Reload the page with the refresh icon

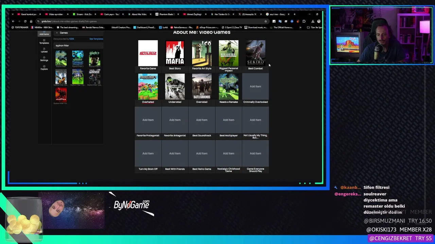[x=25, y=21]
